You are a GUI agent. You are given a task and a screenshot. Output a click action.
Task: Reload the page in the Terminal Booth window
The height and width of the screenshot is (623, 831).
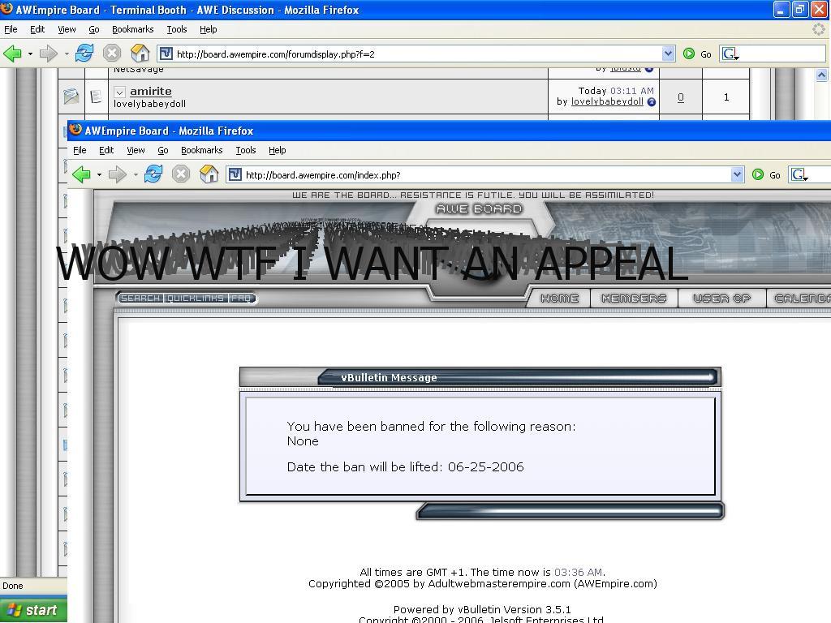click(x=84, y=54)
